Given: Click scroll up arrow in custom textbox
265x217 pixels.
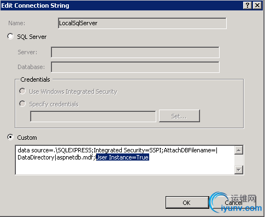Looking at the screenshot, I should click(239, 150).
